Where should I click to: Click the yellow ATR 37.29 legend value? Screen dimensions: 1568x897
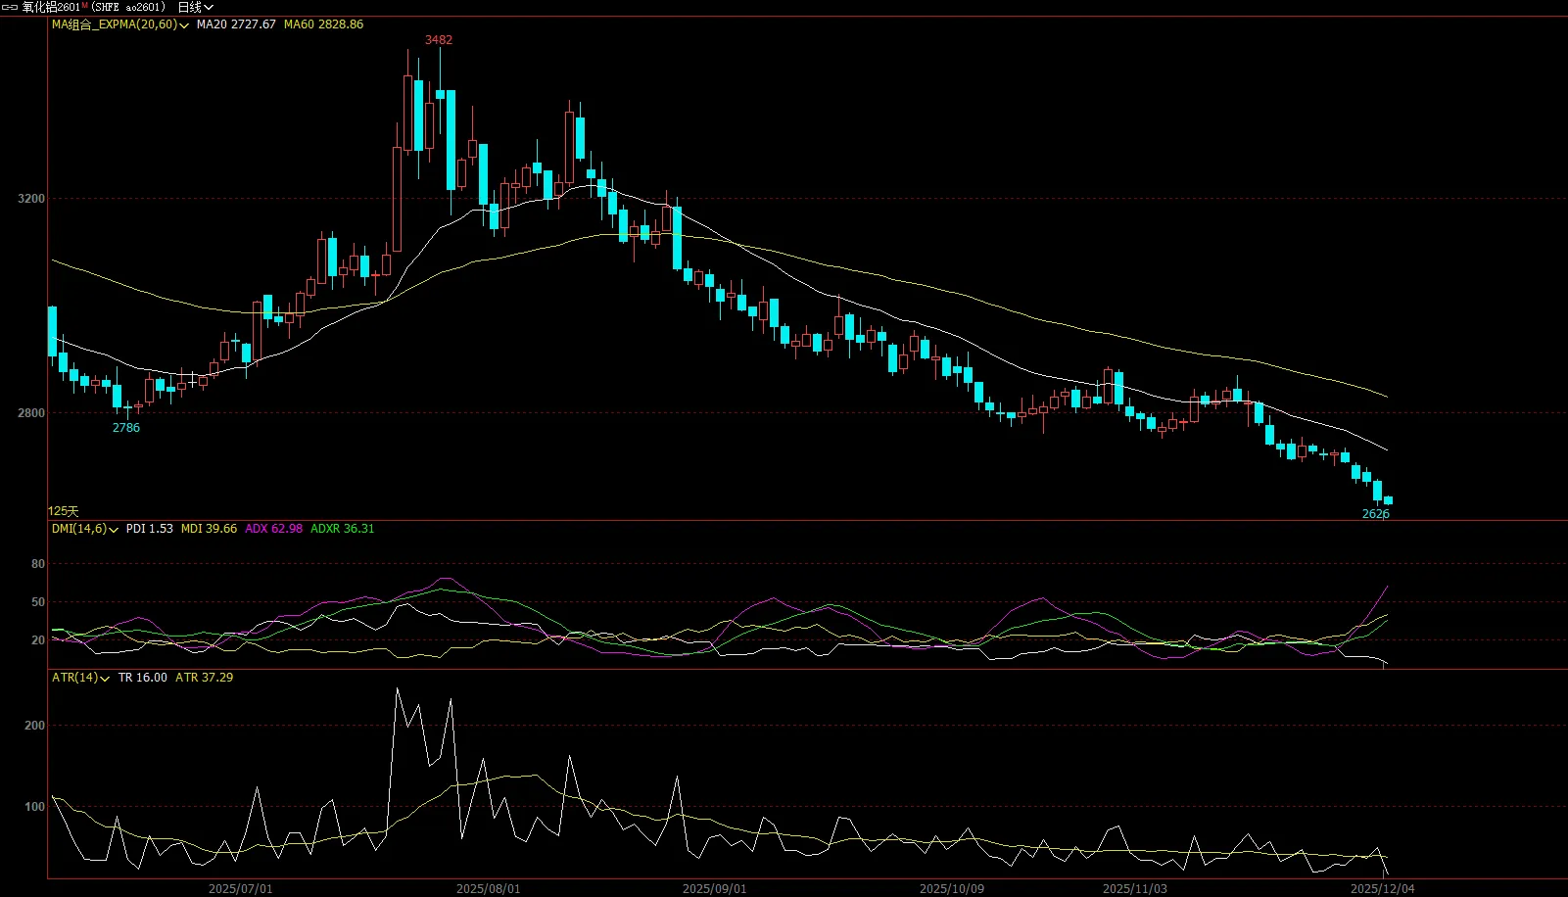204,678
